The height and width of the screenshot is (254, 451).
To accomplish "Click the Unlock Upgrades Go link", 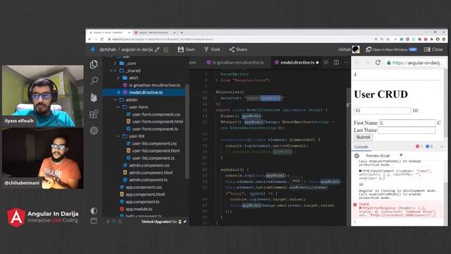I will click(x=163, y=222).
